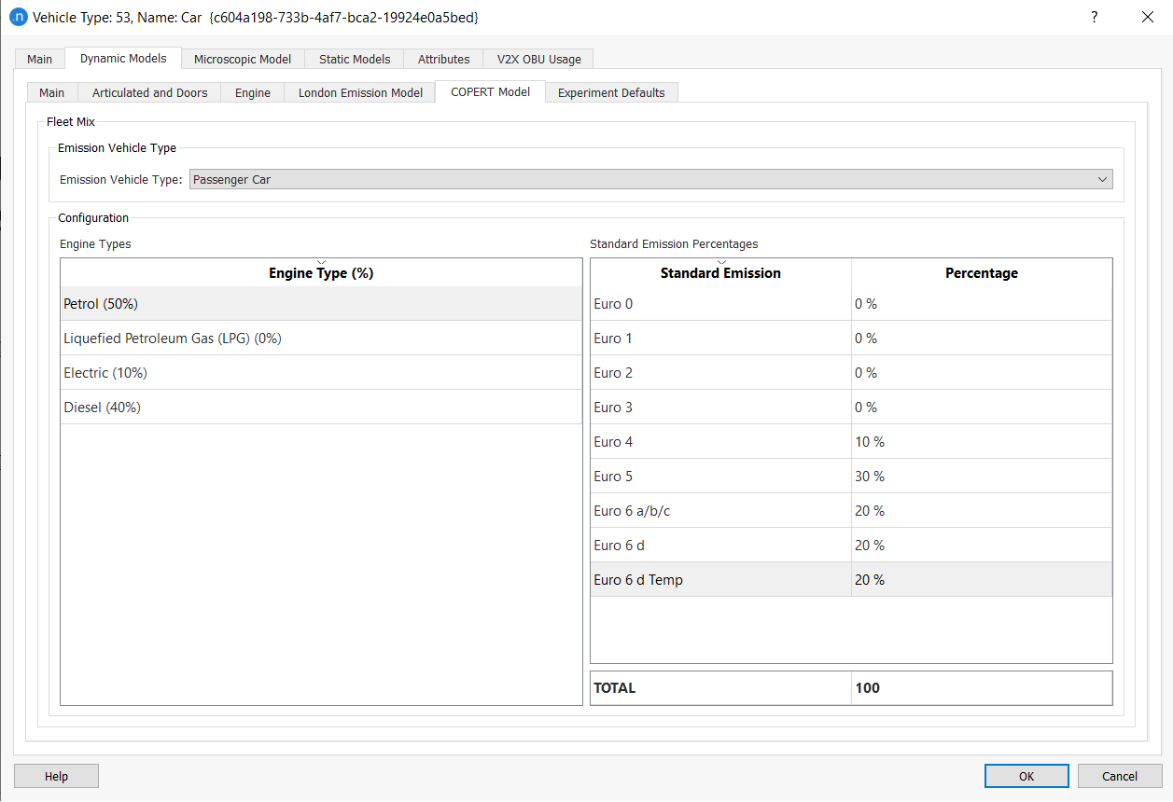Open the Attributes tab

[443, 59]
